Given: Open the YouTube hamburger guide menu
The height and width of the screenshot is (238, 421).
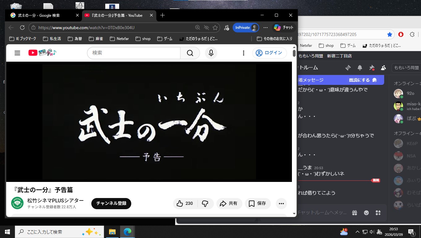Looking at the screenshot, I should 17,53.
